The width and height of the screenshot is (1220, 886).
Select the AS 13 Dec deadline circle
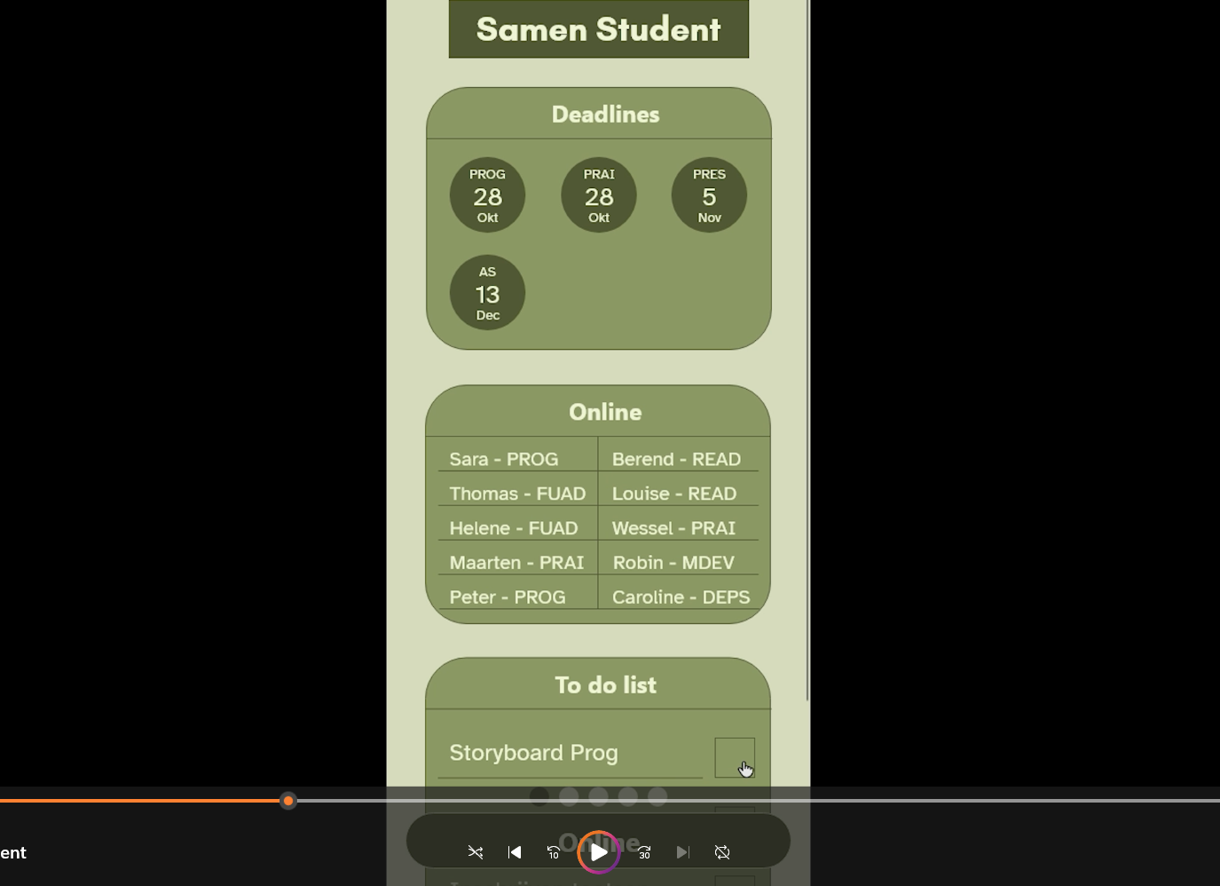487,293
